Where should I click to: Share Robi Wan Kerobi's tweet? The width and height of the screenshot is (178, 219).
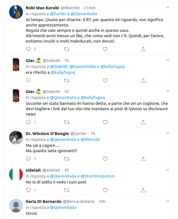[143, 49]
